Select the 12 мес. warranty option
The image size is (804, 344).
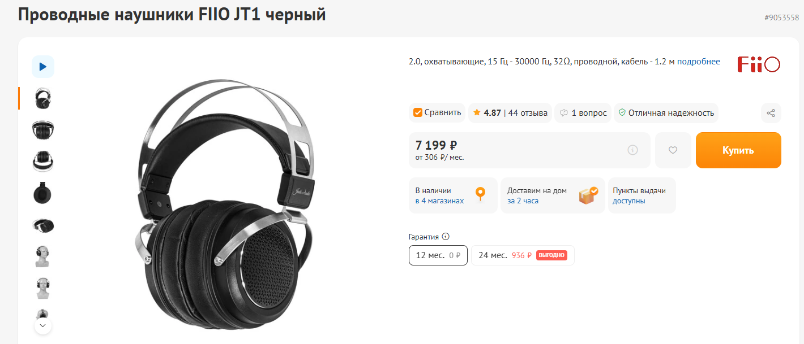(x=438, y=255)
